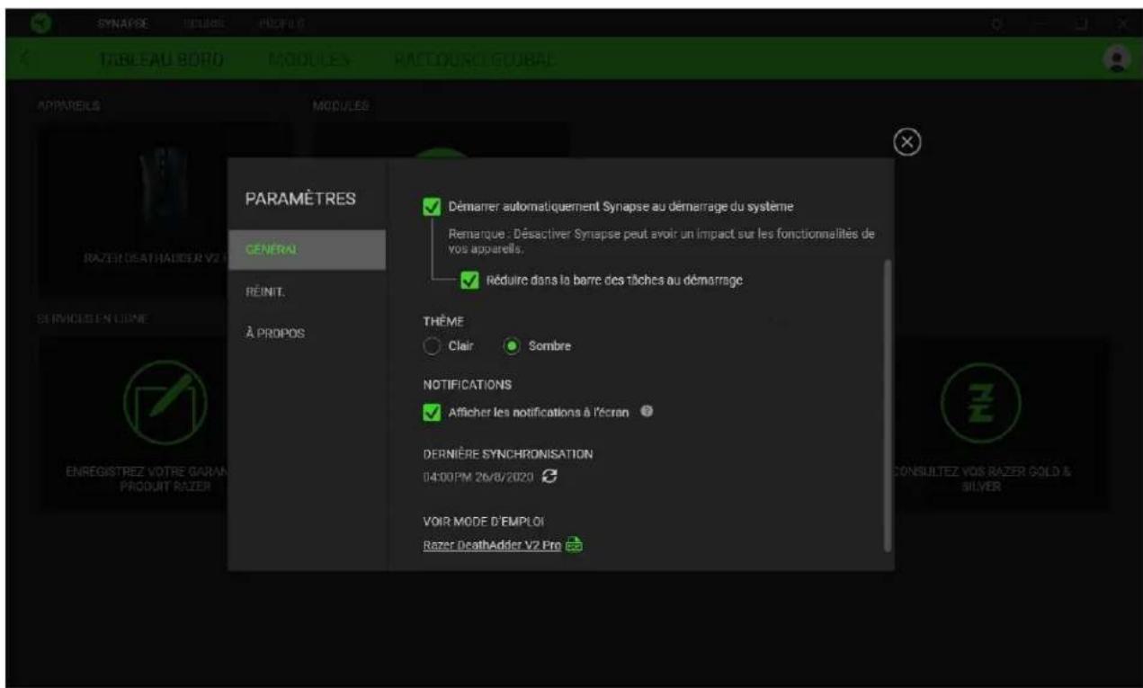This screenshot has height=688, width=1143.
Task: Choose the Clair theme radio button
Action: pyautogui.click(x=432, y=346)
